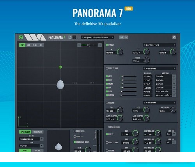
Task: Expand the Bottom material Wooden platform dropdown
Action: pyautogui.click(x=174, y=95)
